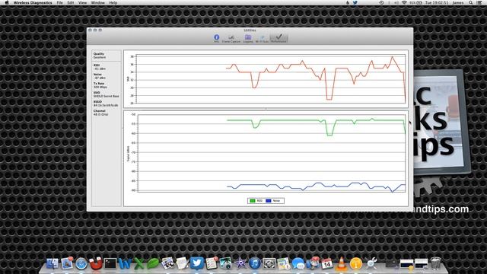Open Preview from the Dock

tap(167, 263)
